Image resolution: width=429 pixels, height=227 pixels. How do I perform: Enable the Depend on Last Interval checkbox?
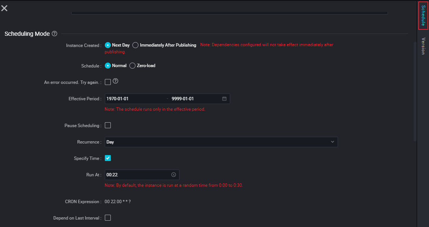(108, 218)
